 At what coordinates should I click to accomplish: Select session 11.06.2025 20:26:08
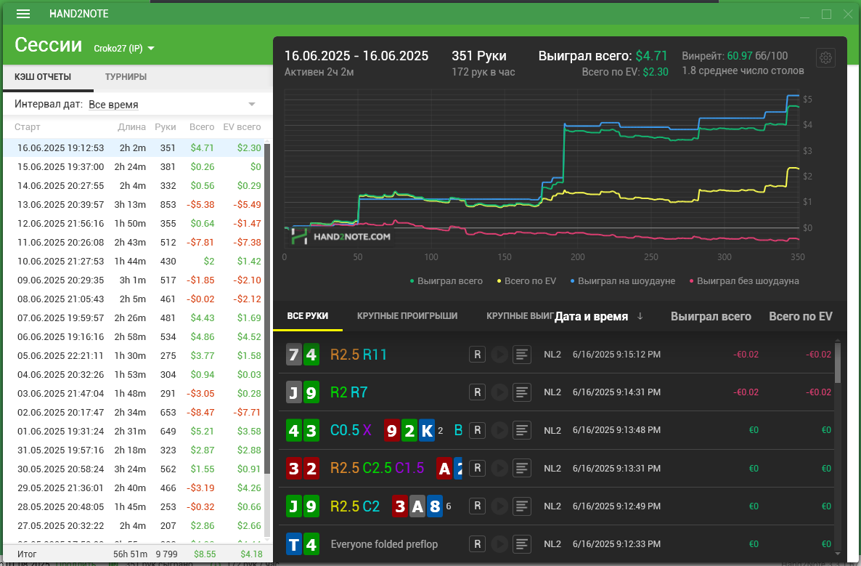pyautogui.click(x=134, y=243)
